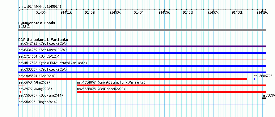Click the 91450k ruler tick label
Screen dimensions: 275x117
click(42, 12)
